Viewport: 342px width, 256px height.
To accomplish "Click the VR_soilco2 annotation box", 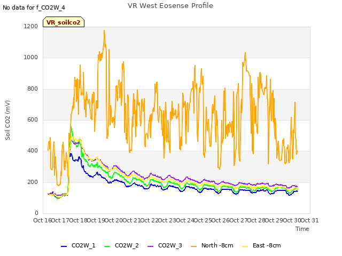I will (64, 22).
